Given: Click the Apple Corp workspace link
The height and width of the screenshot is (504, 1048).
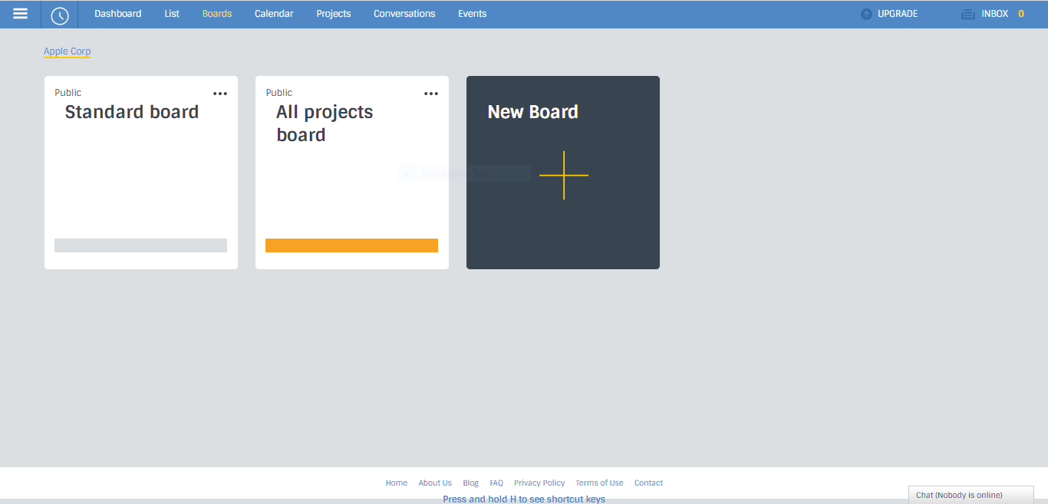Looking at the screenshot, I should (68, 51).
